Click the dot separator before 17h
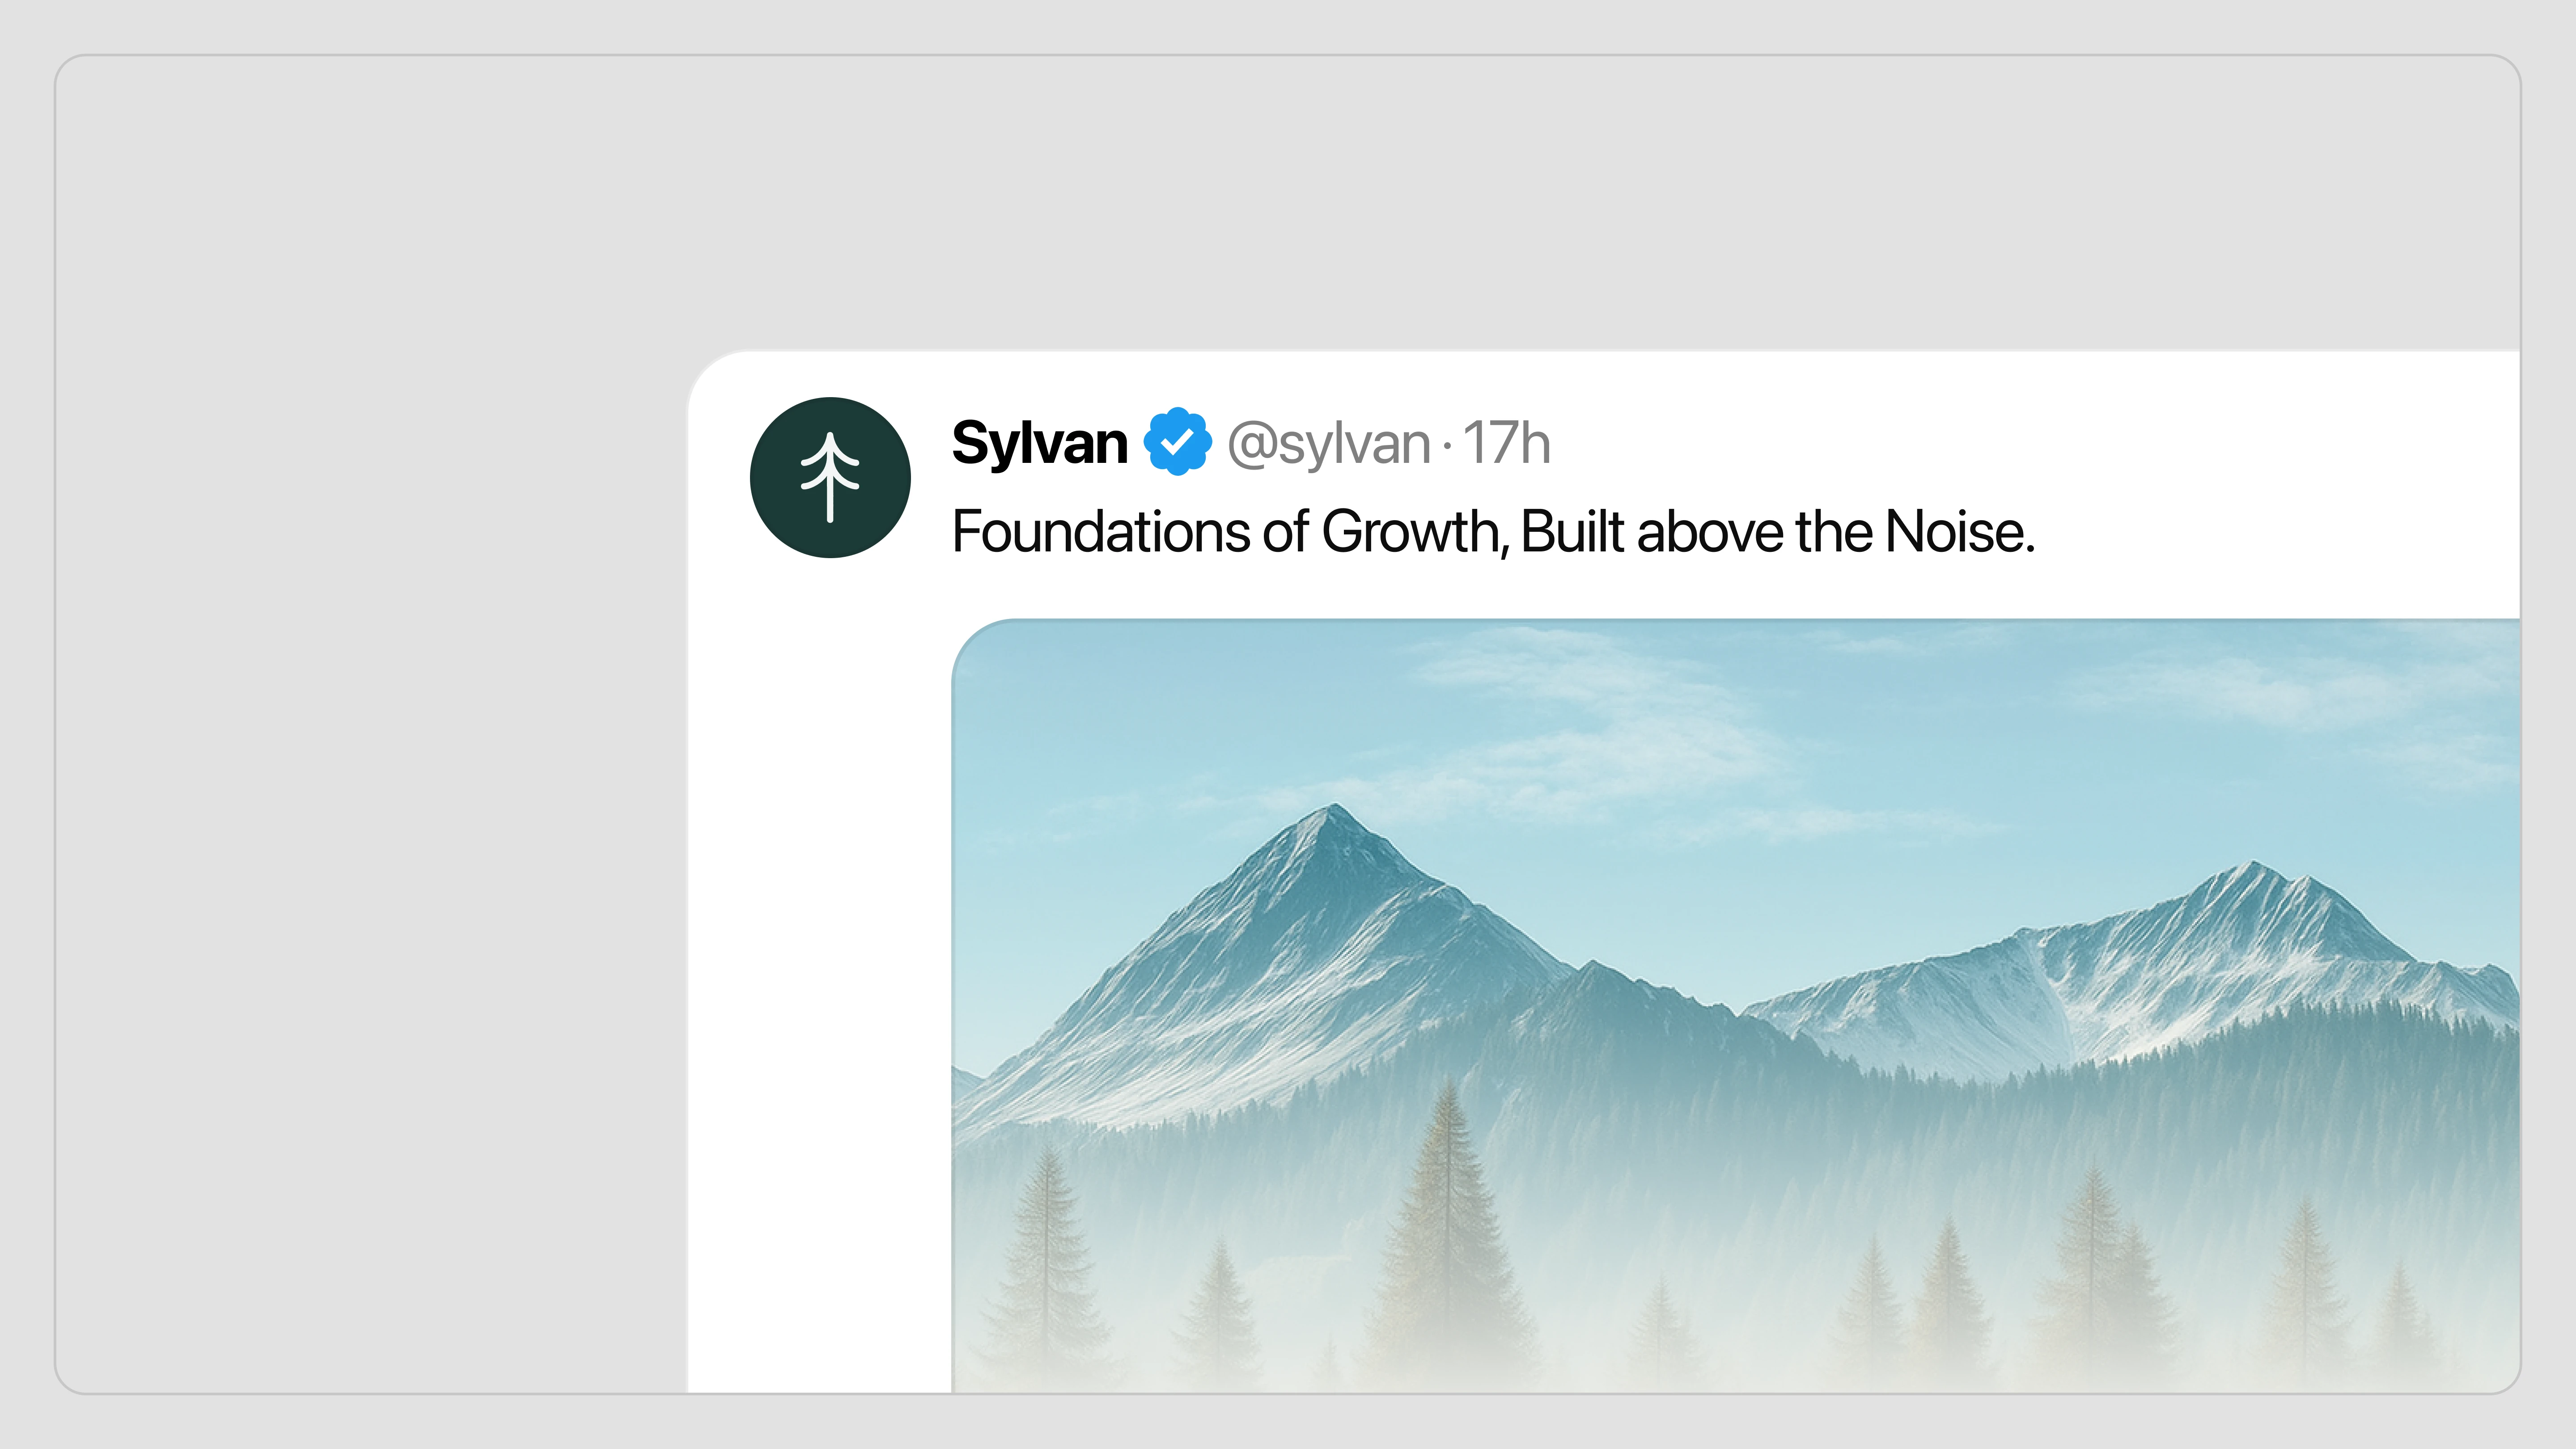This screenshot has width=2576, height=1449. pos(1447,445)
